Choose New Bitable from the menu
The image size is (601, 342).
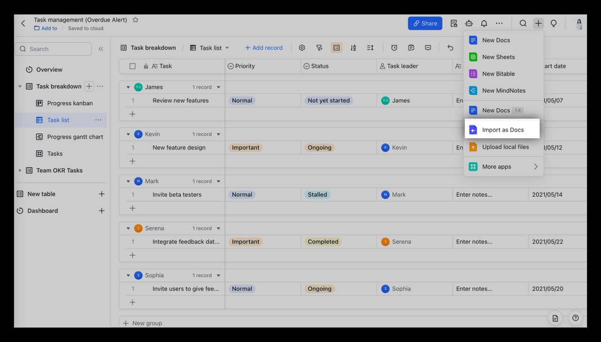[498, 74]
